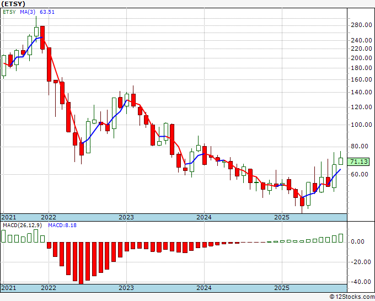Click the 140.00 price axis label

tap(361, 92)
